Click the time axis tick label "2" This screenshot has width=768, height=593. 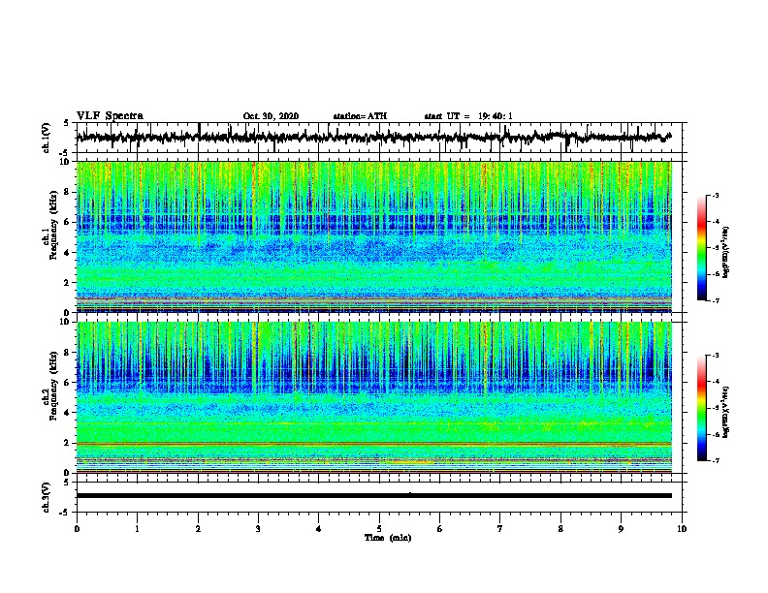tap(198, 529)
